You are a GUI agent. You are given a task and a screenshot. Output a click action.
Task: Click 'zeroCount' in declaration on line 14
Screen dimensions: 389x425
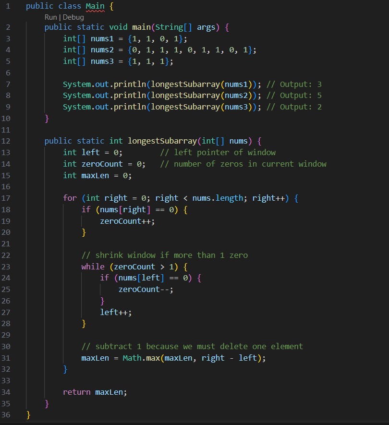pyautogui.click(x=102, y=164)
